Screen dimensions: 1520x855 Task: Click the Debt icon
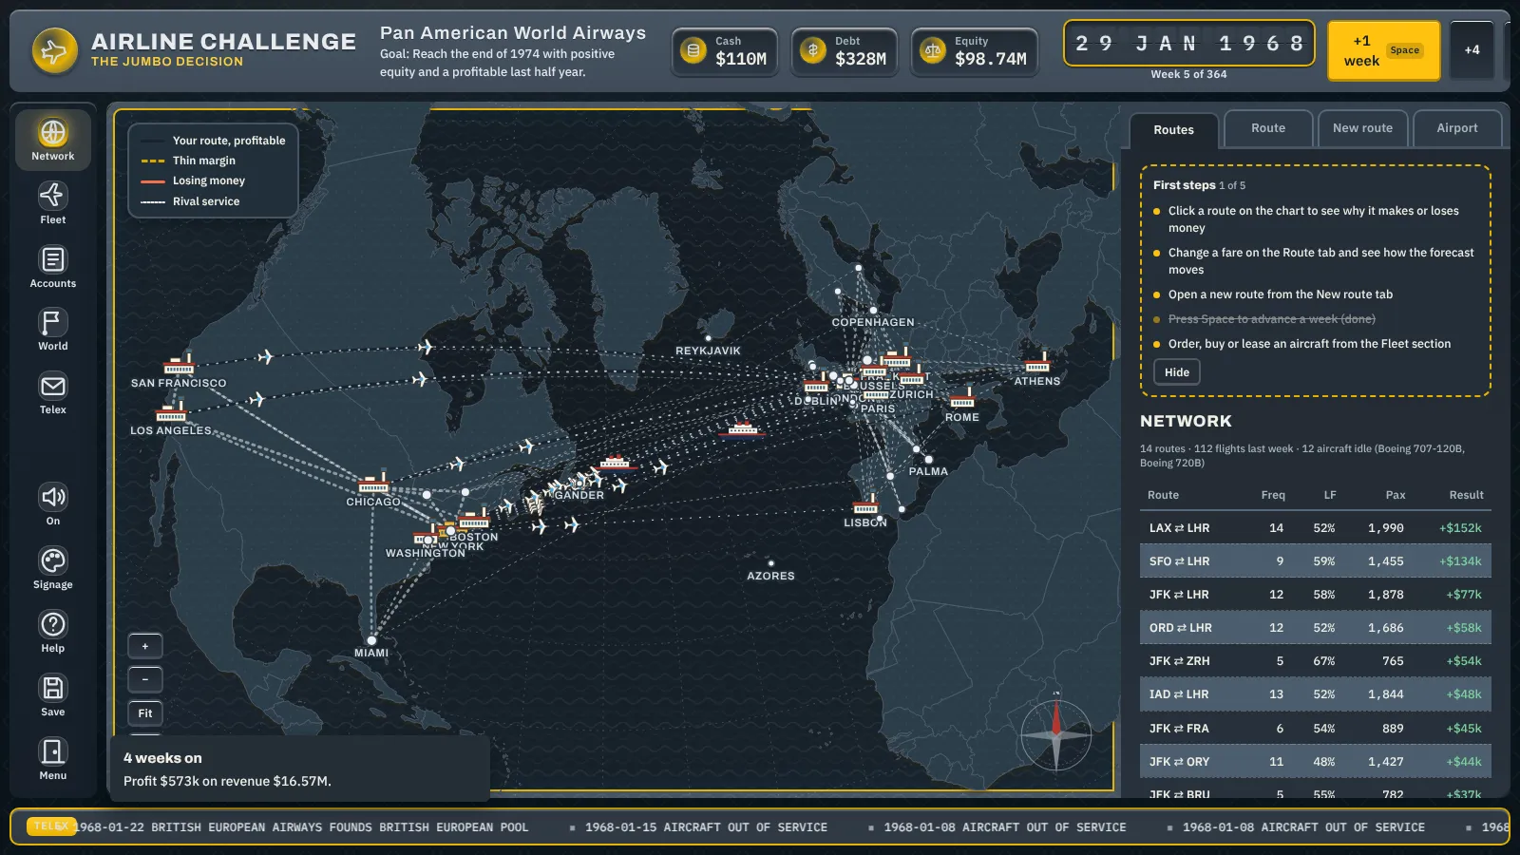(x=813, y=50)
